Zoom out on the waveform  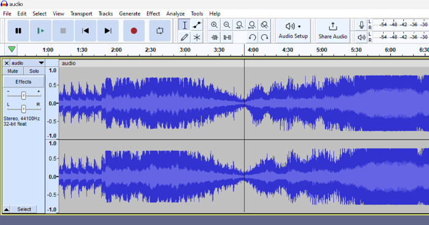click(227, 25)
